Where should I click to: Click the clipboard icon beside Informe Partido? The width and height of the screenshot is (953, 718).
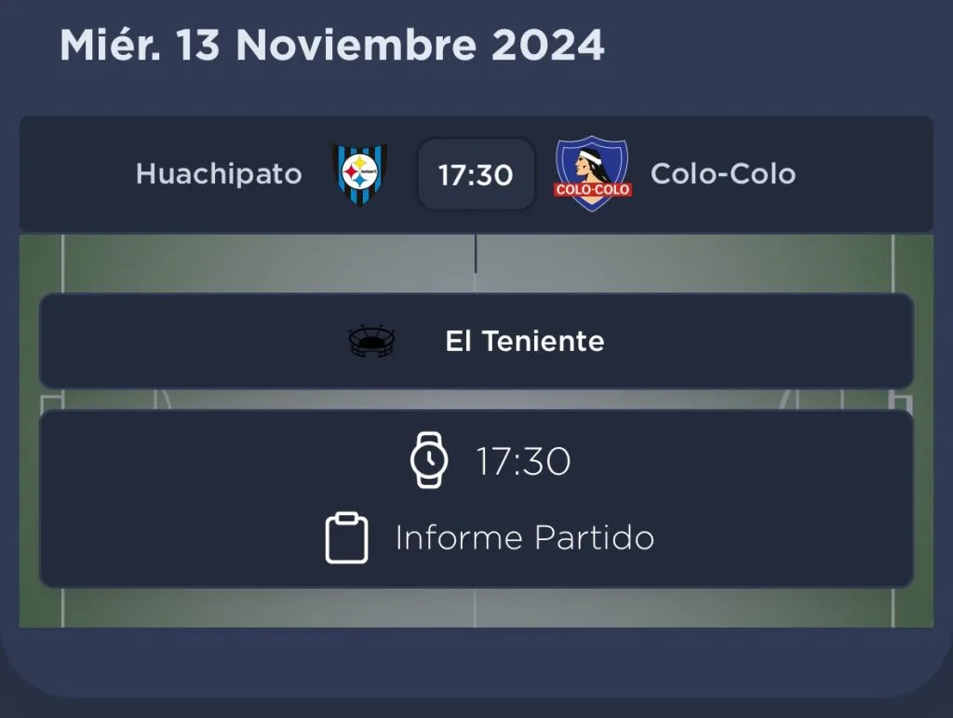click(346, 538)
